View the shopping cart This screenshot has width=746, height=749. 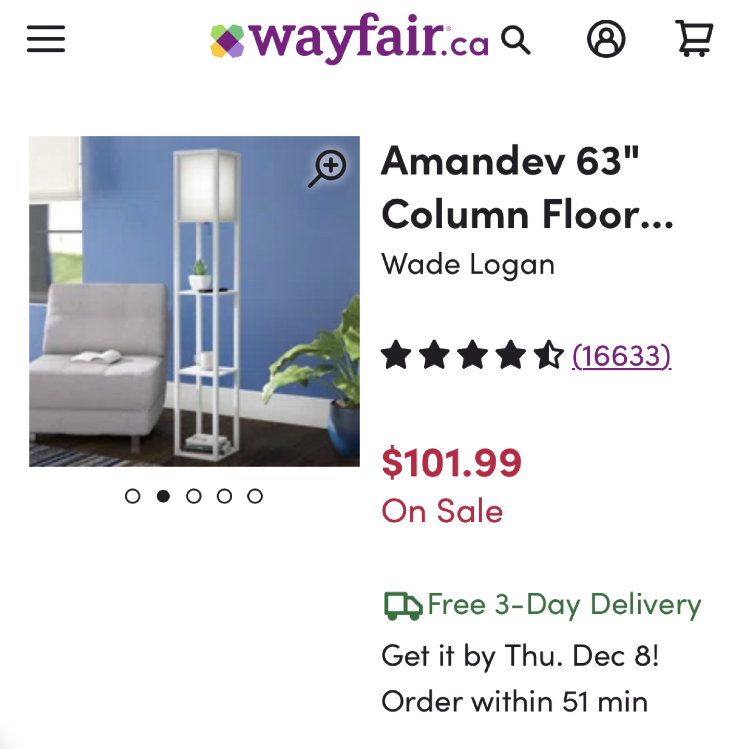[694, 38]
